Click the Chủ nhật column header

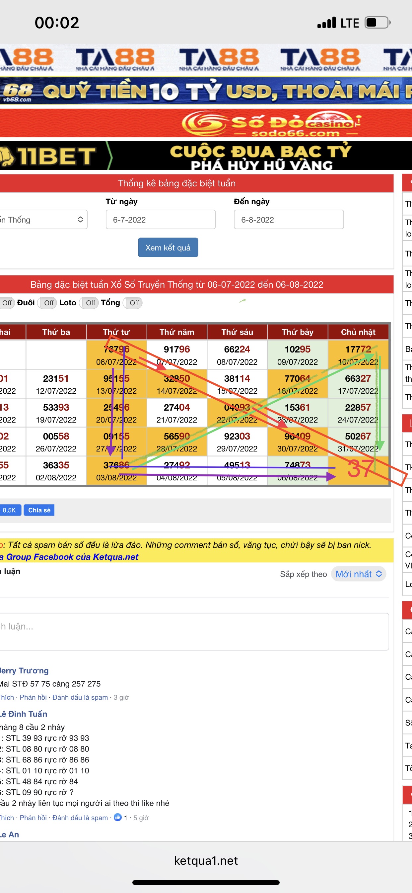click(x=358, y=332)
